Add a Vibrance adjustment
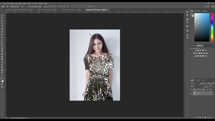215x121 pixels. 206,50
